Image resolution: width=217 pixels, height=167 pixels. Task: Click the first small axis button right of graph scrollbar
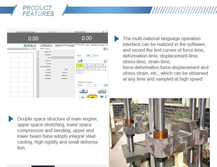(32, 49)
